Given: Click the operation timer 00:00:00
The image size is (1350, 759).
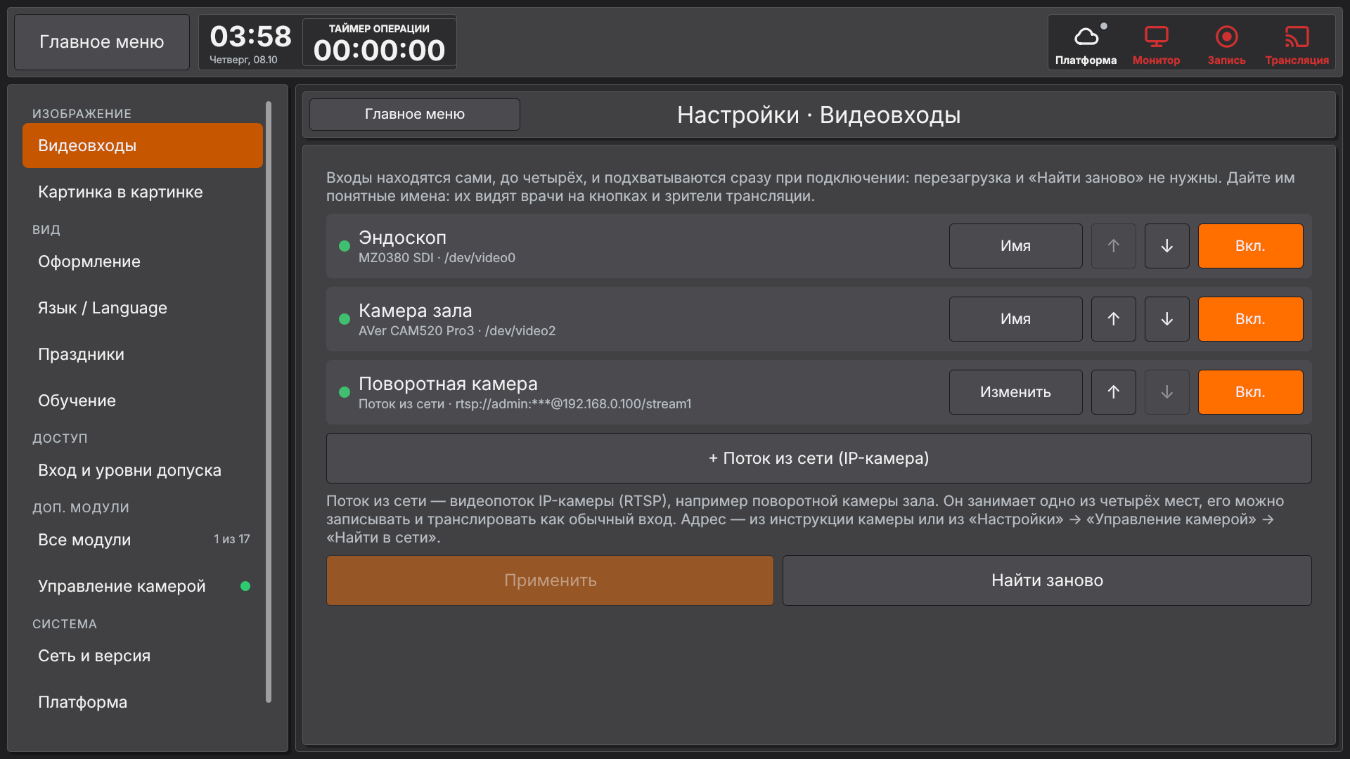Looking at the screenshot, I should [x=379, y=43].
